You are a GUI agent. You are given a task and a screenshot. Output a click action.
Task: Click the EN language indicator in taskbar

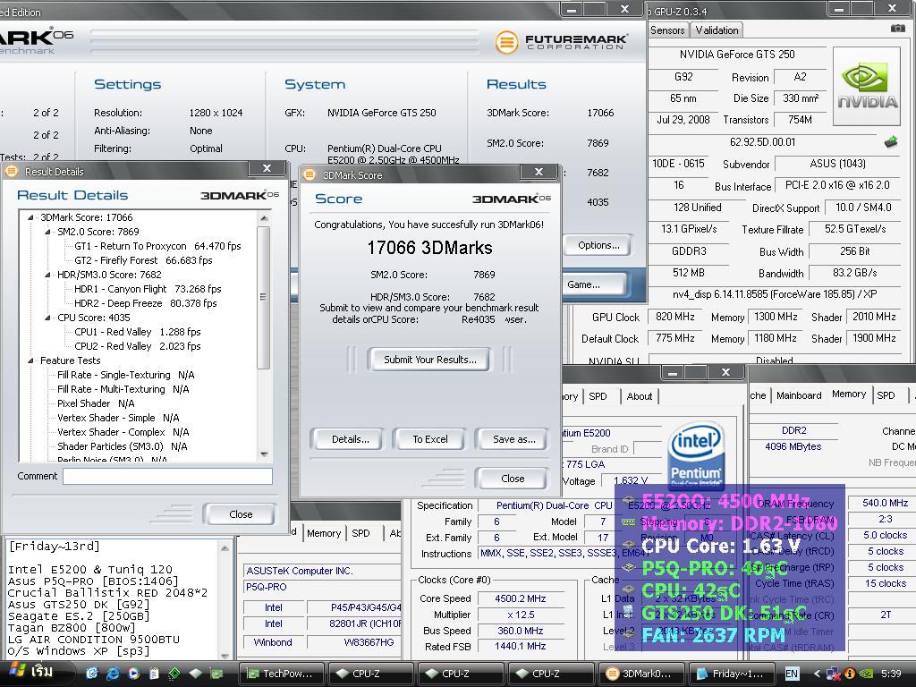pyautogui.click(x=792, y=674)
